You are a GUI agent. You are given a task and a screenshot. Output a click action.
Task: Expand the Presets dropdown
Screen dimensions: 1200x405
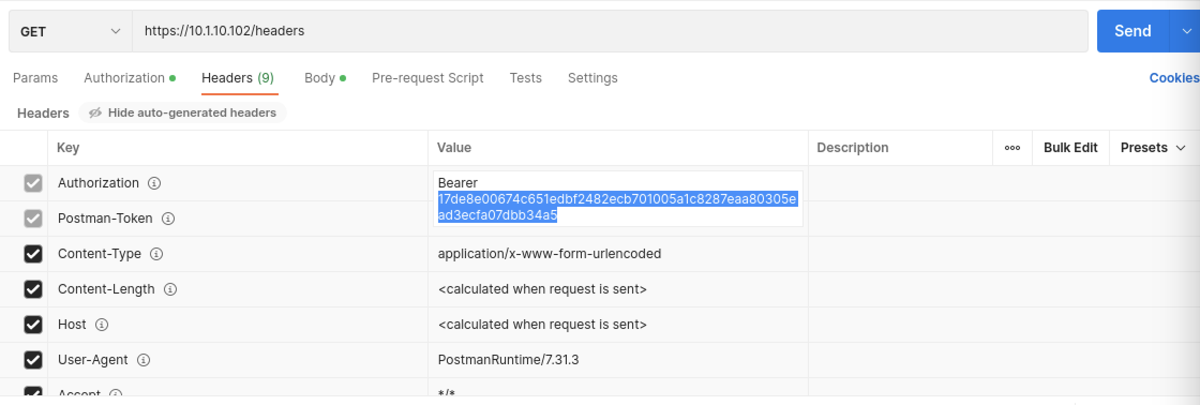click(x=1153, y=148)
